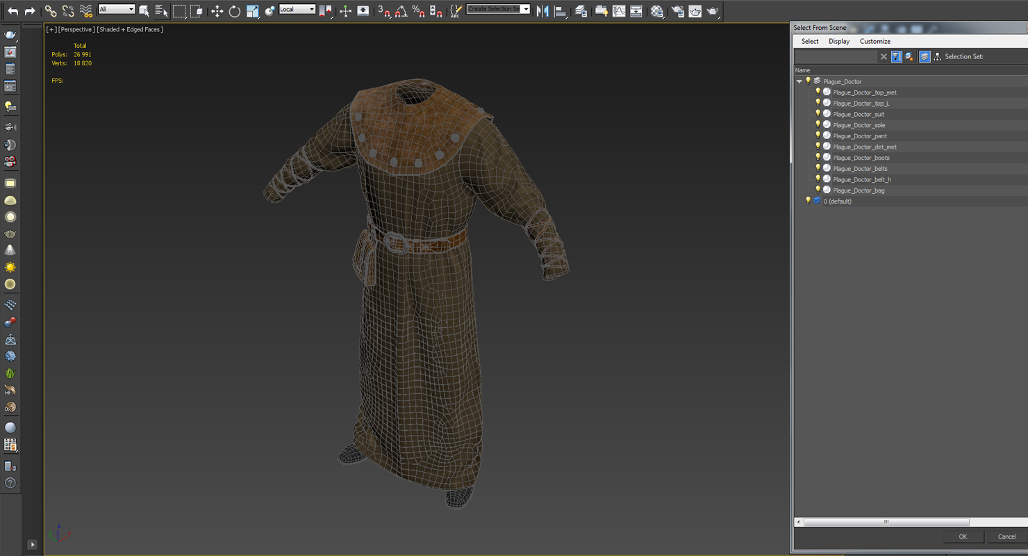Click the Cancel button
This screenshot has width=1028, height=556.
1006,536
